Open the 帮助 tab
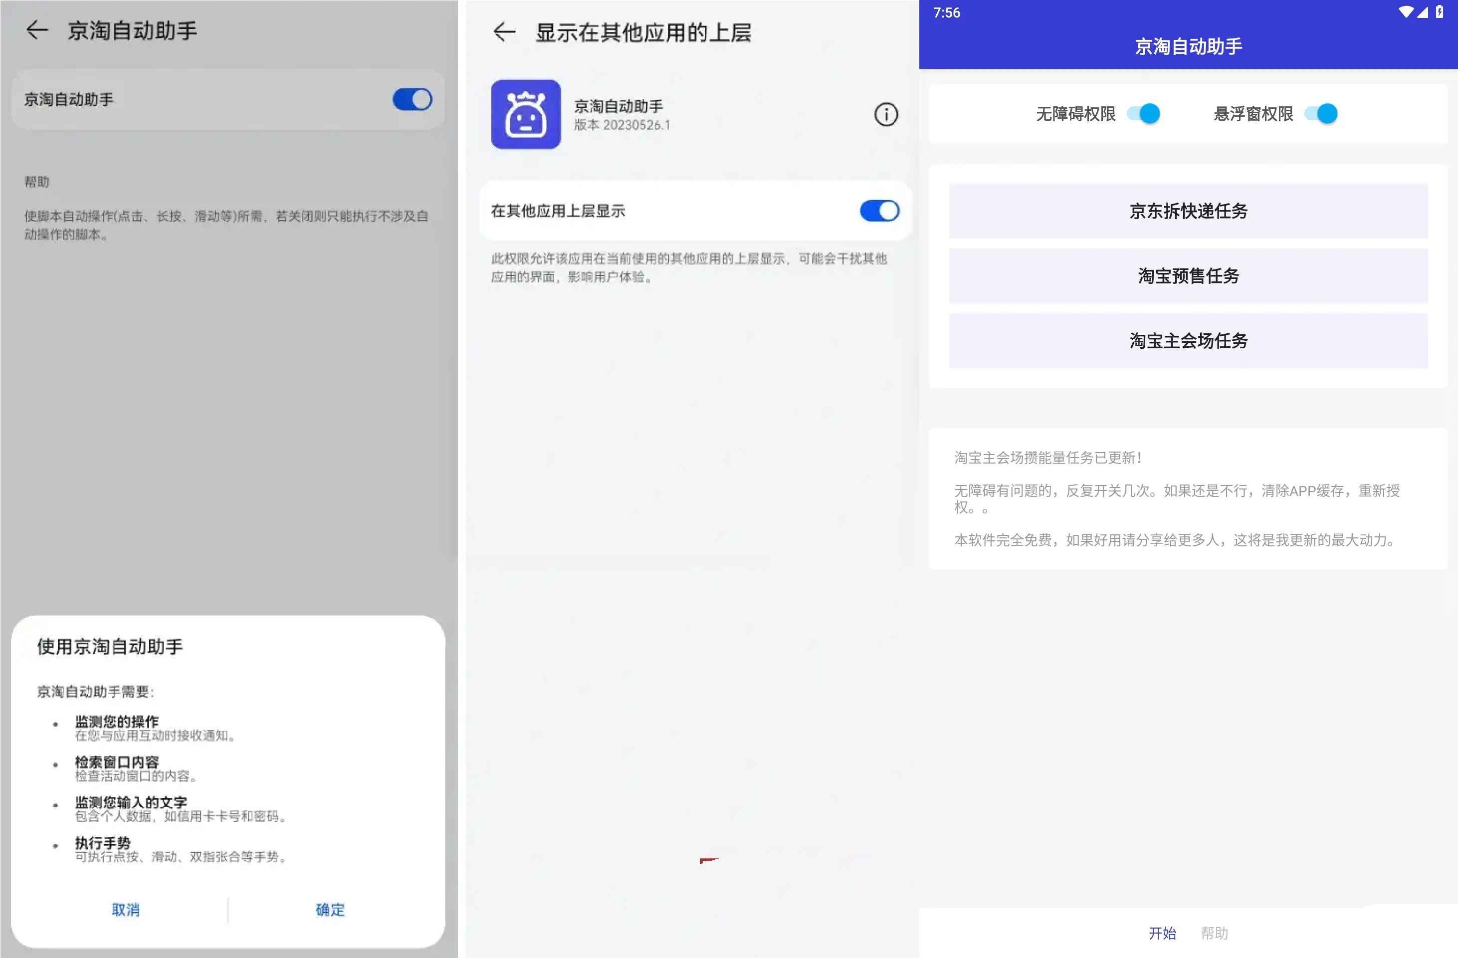The height and width of the screenshot is (958, 1458). (x=1216, y=932)
